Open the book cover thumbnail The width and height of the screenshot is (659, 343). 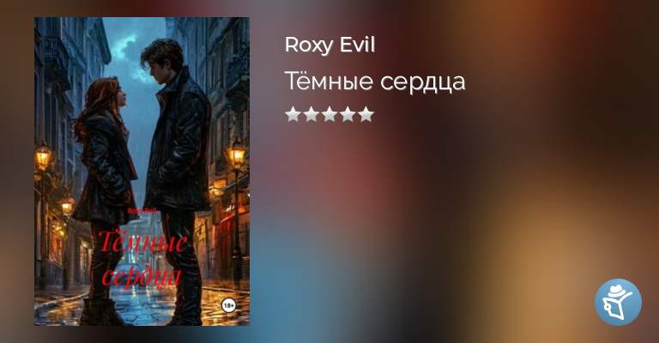[142, 171]
